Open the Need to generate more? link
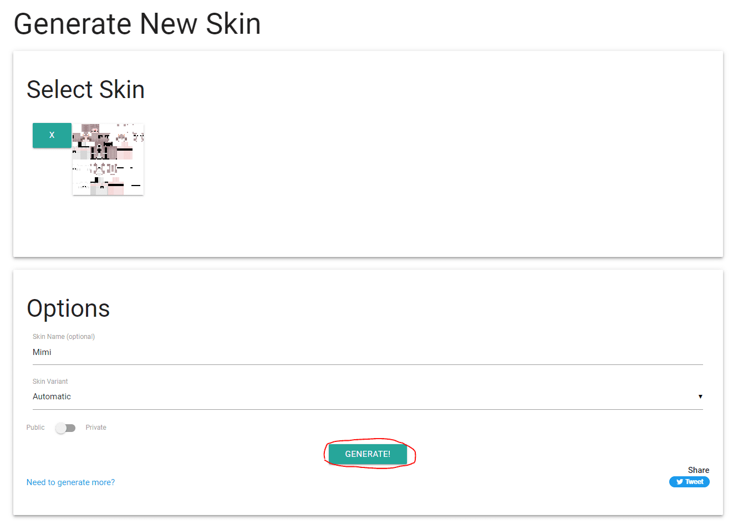 click(x=71, y=482)
